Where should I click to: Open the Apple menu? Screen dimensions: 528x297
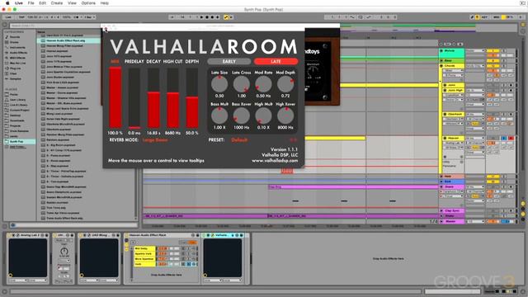point(7,3)
